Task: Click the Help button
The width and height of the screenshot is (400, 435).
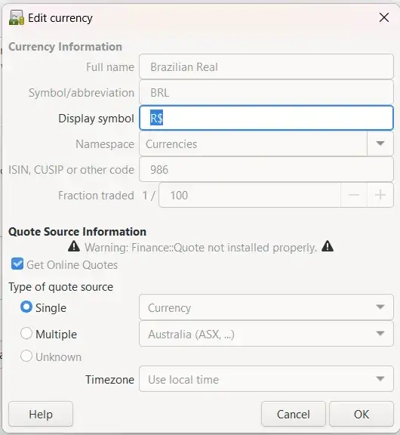Action: [x=41, y=414]
